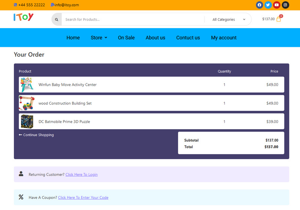Open the YouTube social icon
Screen dimensions: 300x210
click(276, 5)
